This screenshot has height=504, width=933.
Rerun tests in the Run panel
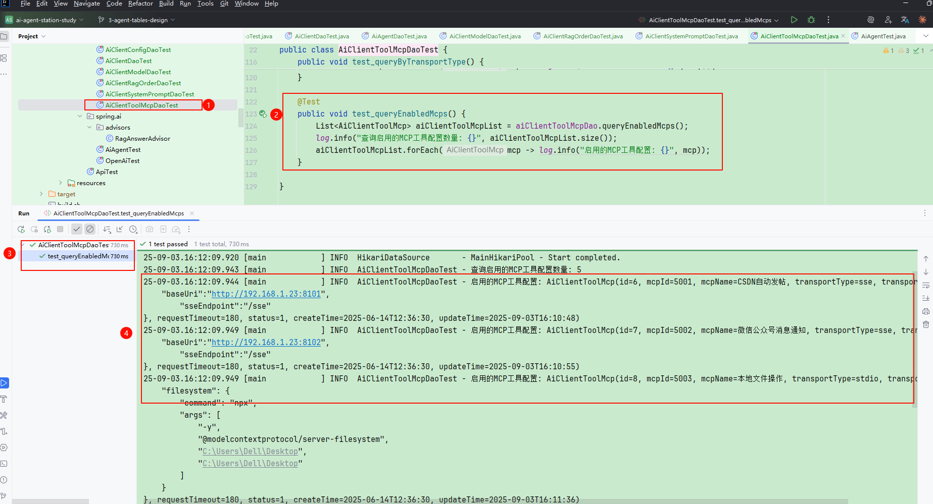click(21, 229)
